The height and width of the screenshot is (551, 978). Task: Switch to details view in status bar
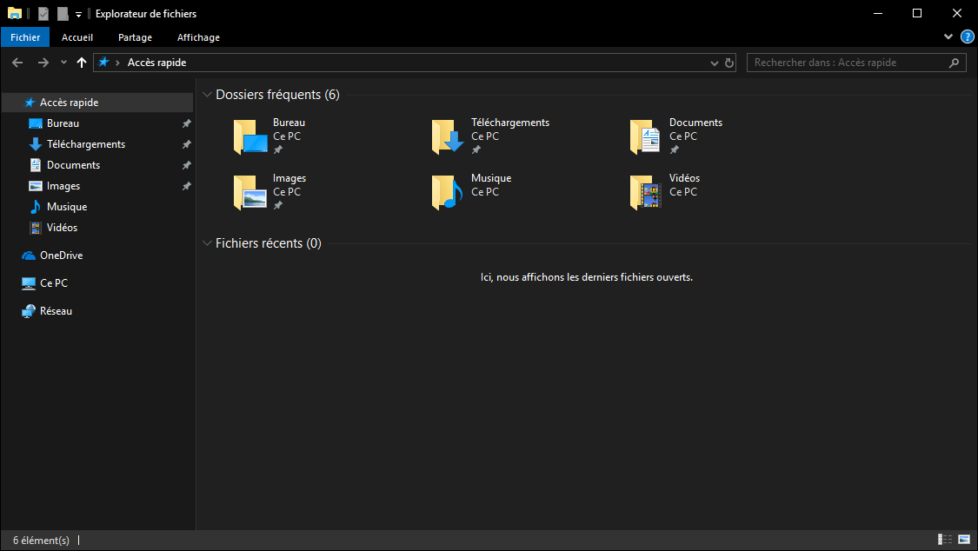945,540
